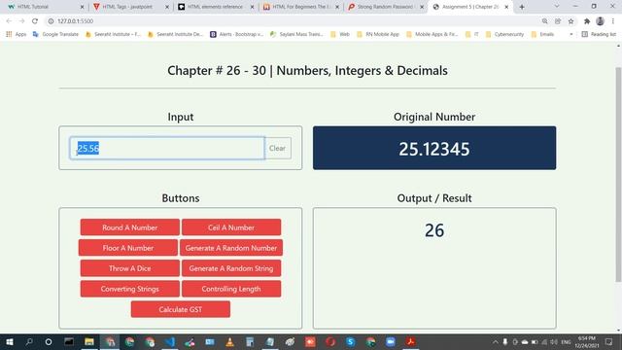Open the Windows Start menu
622x350 pixels.
(10, 341)
